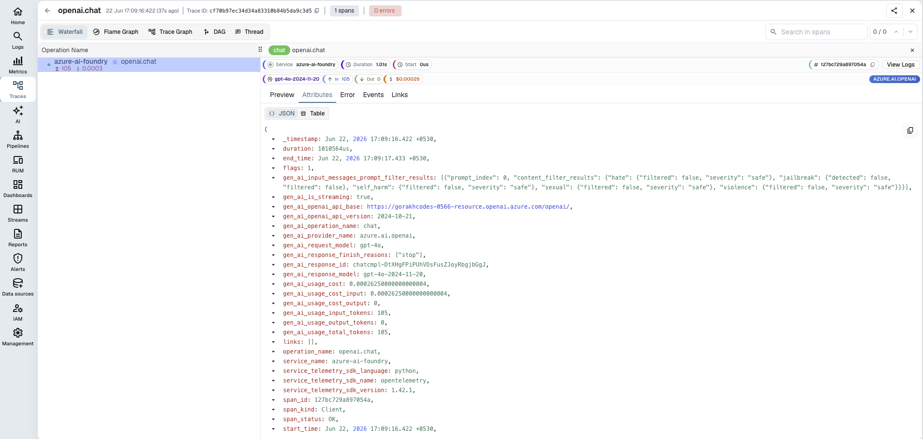
Task: Select the Thread view
Action: coord(249,32)
